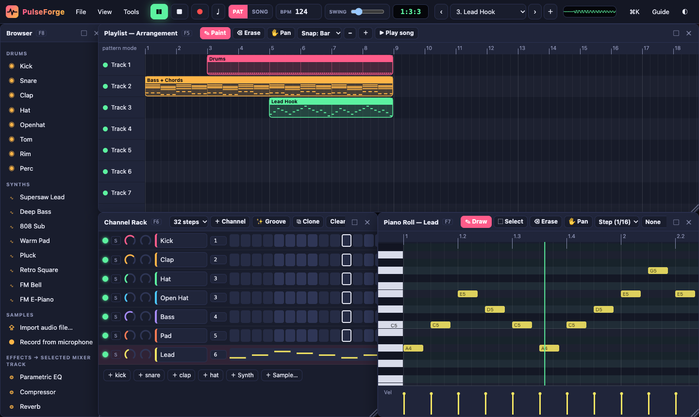The image size is (699, 417).
Task: Click the waveform oscilloscope display
Action: [590, 12]
